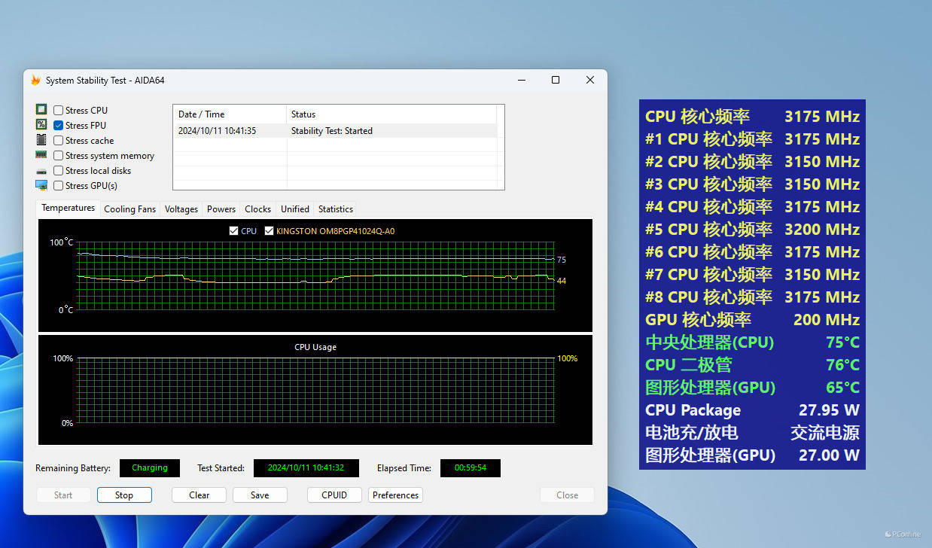Click the CPU chip icon beside Stress CPU
This screenshot has width=932, height=548.
pyautogui.click(x=41, y=110)
